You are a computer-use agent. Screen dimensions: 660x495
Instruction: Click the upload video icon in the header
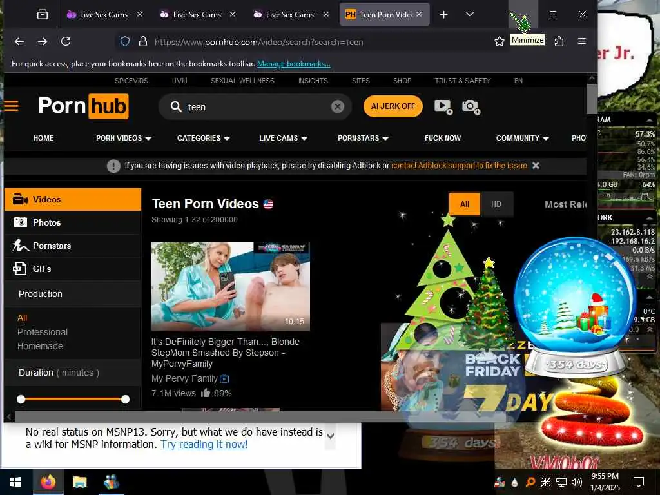(443, 106)
